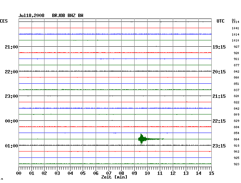
Task: Click the DC value 877
Action: point(237,66)
